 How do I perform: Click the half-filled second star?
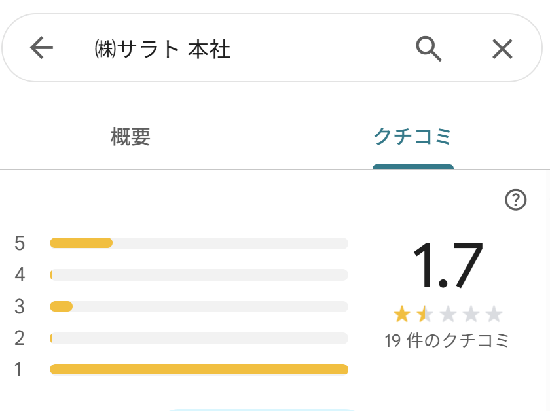(x=424, y=315)
